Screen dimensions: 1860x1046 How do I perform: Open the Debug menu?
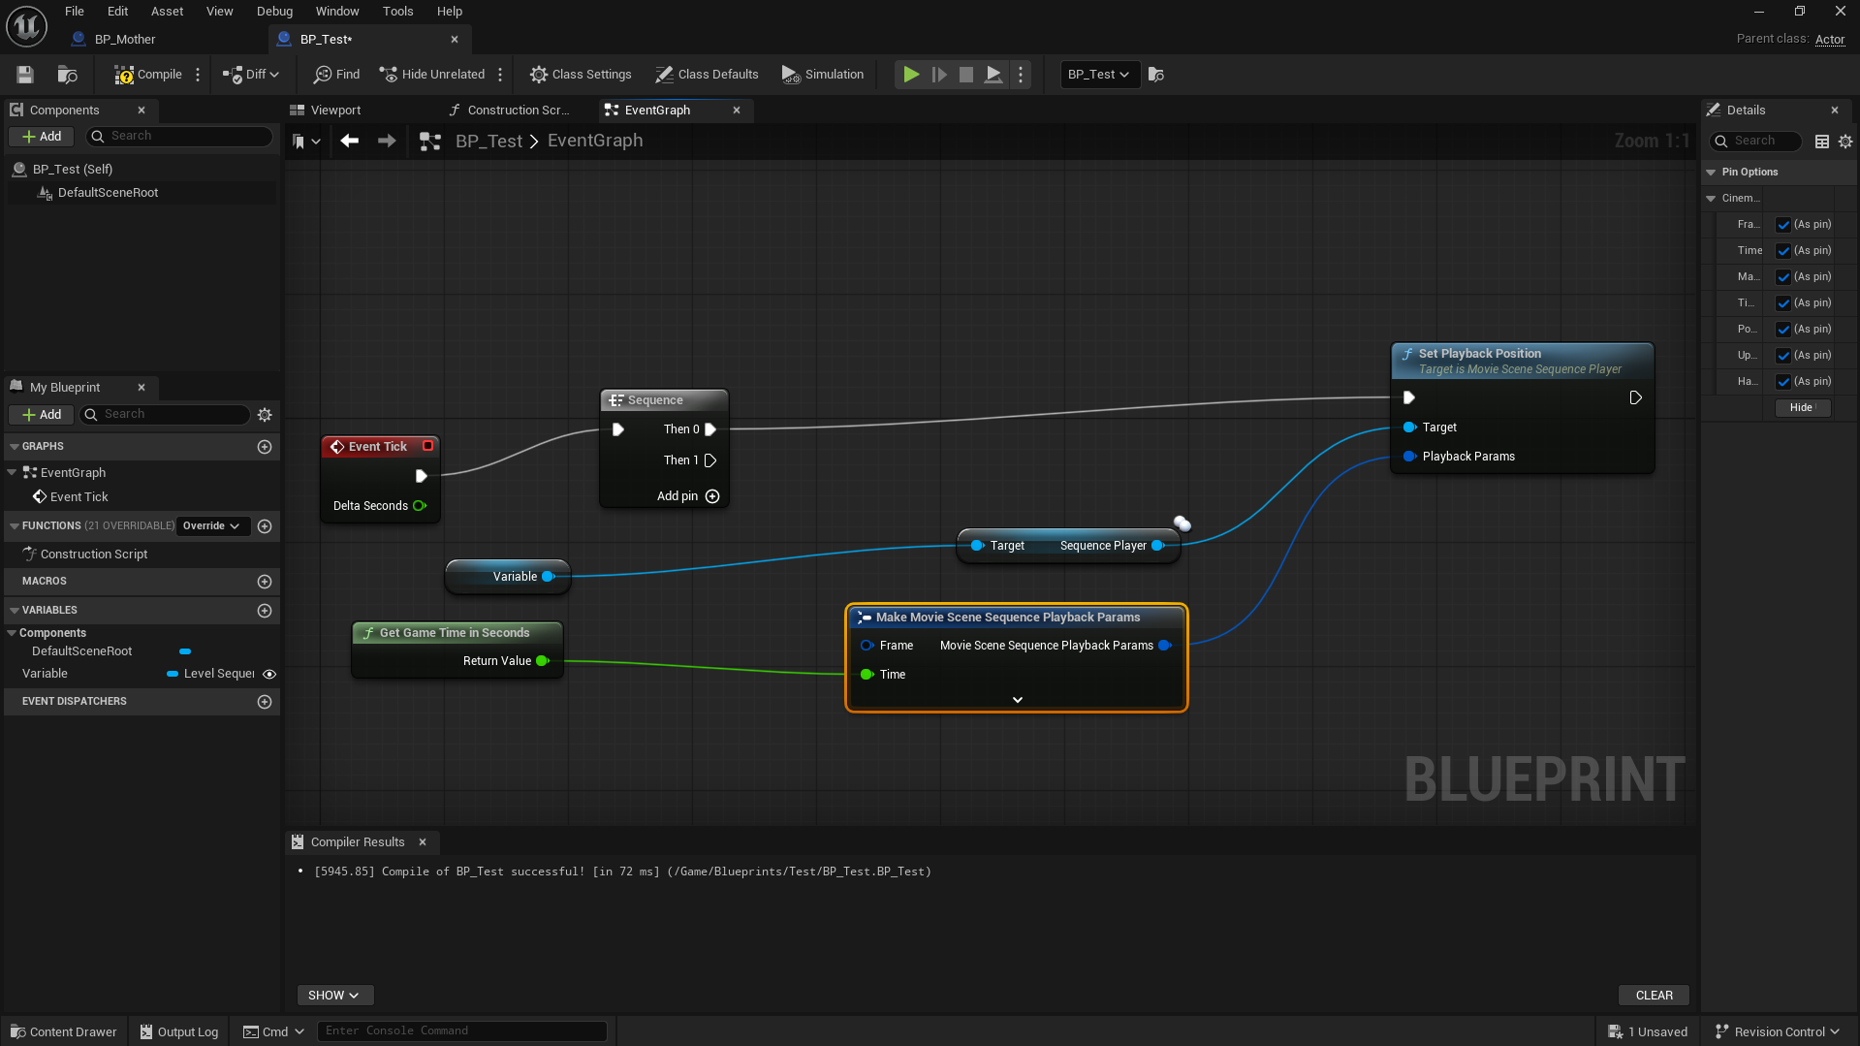(274, 12)
